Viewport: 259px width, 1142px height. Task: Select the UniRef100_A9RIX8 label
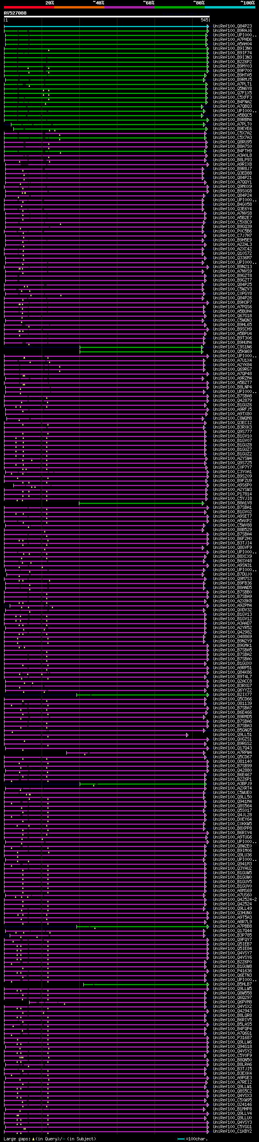pyautogui.click(x=232, y=164)
